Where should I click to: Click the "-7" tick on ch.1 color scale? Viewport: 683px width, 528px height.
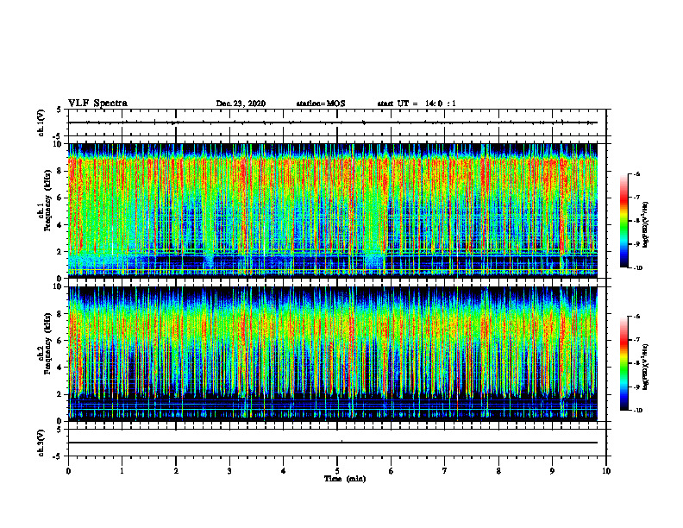(636, 198)
